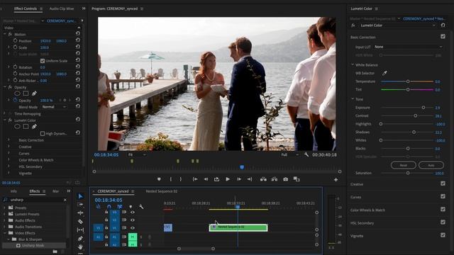Open Blend Mode dropdown
Viewport: 454px width, 255px height.
pos(54,107)
